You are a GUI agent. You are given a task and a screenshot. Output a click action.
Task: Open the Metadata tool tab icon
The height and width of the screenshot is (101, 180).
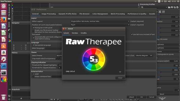tap(163, 12)
